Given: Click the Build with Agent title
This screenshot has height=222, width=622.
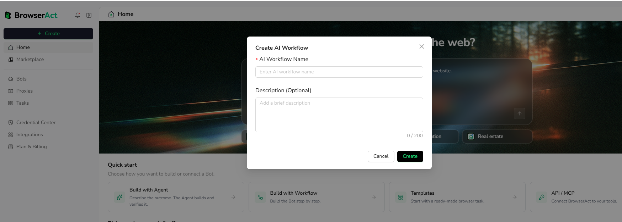Looking at the screenshot, I should 149,190.
